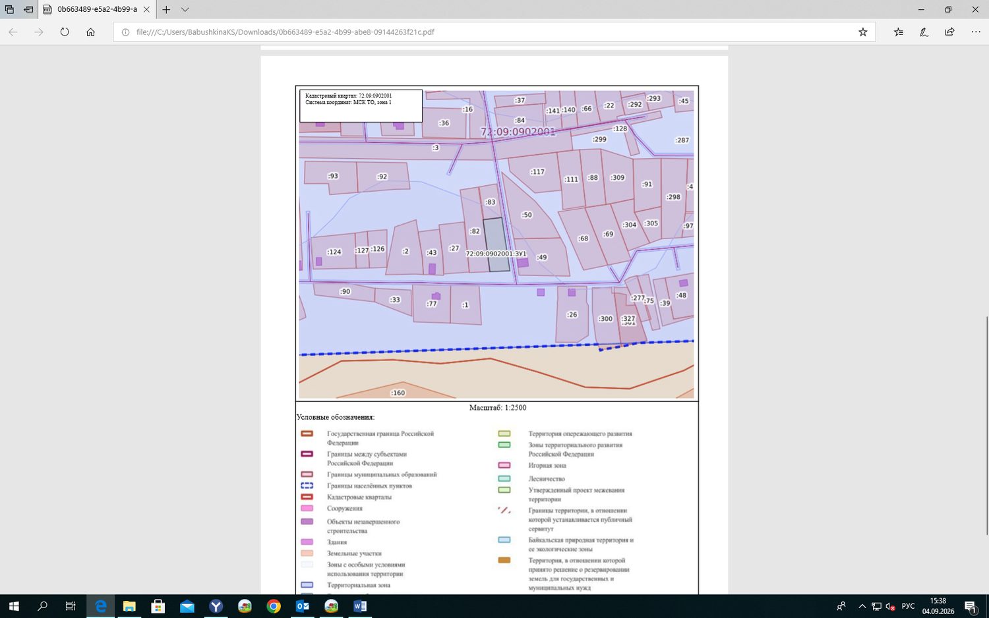The width and height of the screenshot is (989, 618).
Task: Open the Favorites hub
Action: point(899,32)
